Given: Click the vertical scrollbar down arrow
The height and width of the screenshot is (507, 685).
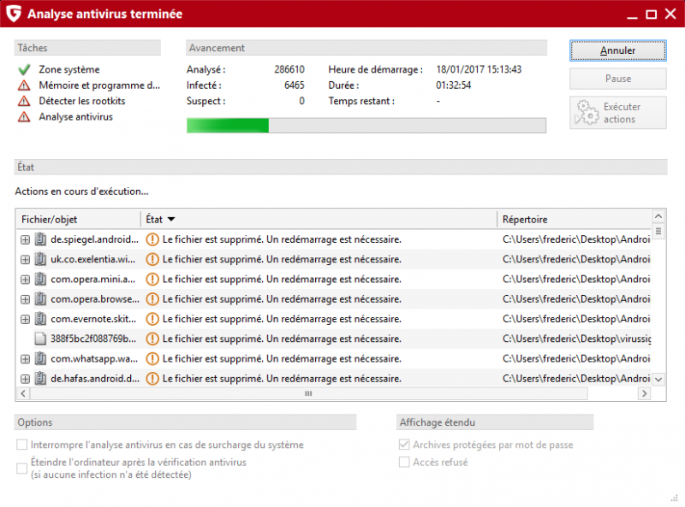Looking at the screenshot, I should pos(658,380).
